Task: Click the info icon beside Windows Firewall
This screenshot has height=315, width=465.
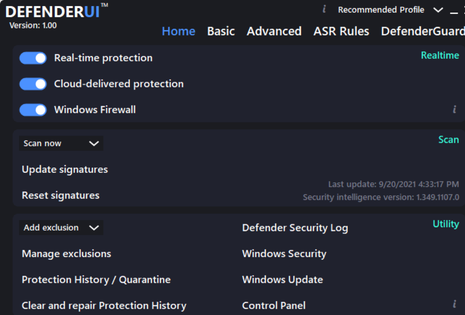Action: (x=454, y=110)
